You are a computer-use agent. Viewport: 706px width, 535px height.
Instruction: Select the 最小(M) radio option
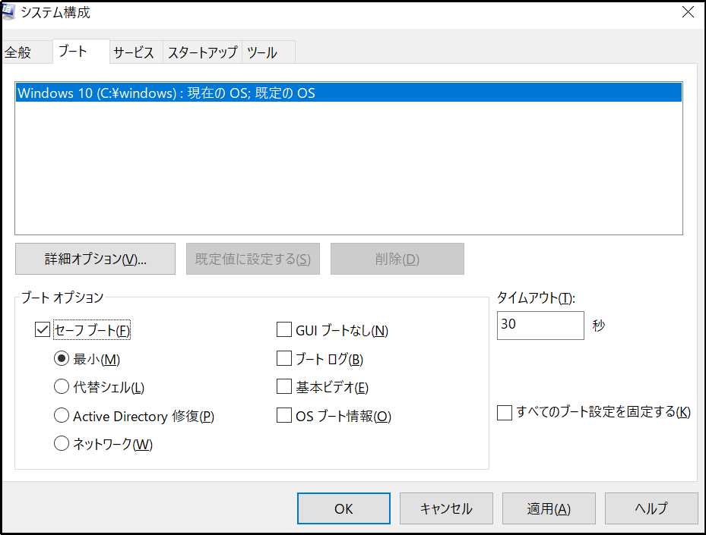click(x=62, y=359)
